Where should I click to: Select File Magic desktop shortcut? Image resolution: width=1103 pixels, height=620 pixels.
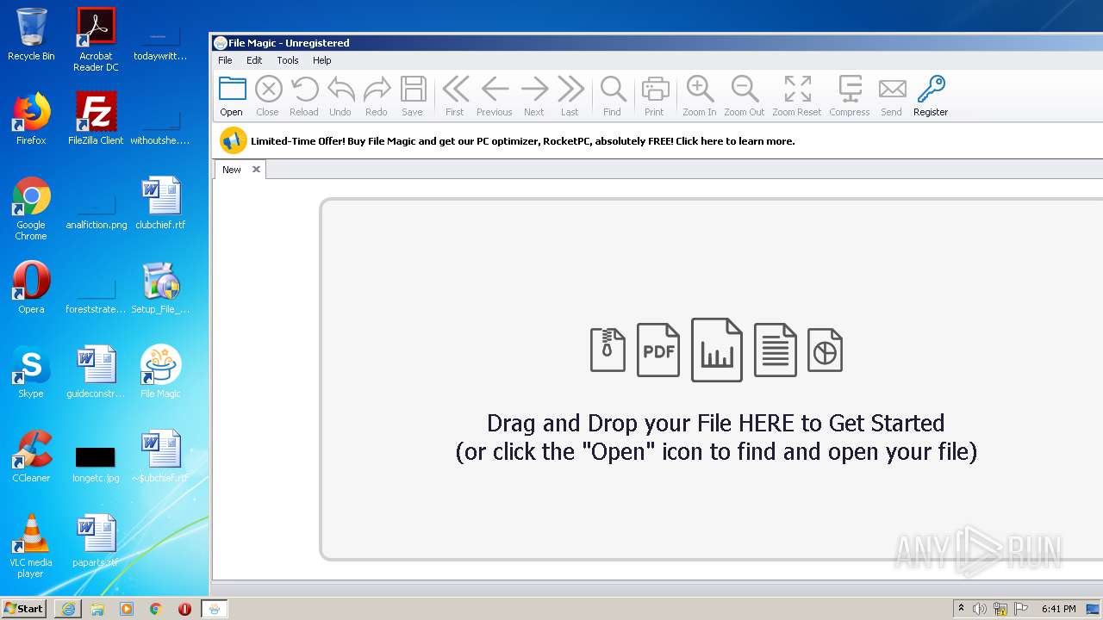[160, 372]
